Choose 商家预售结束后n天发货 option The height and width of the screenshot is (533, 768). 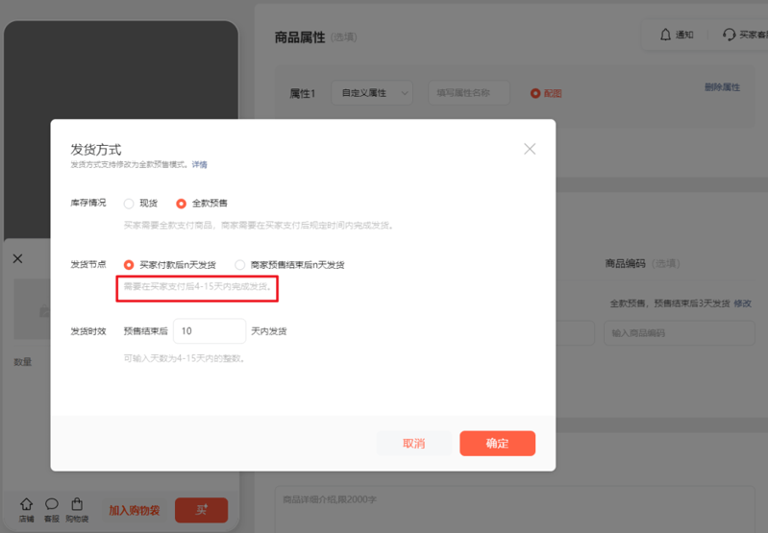(x=240, y=265)
